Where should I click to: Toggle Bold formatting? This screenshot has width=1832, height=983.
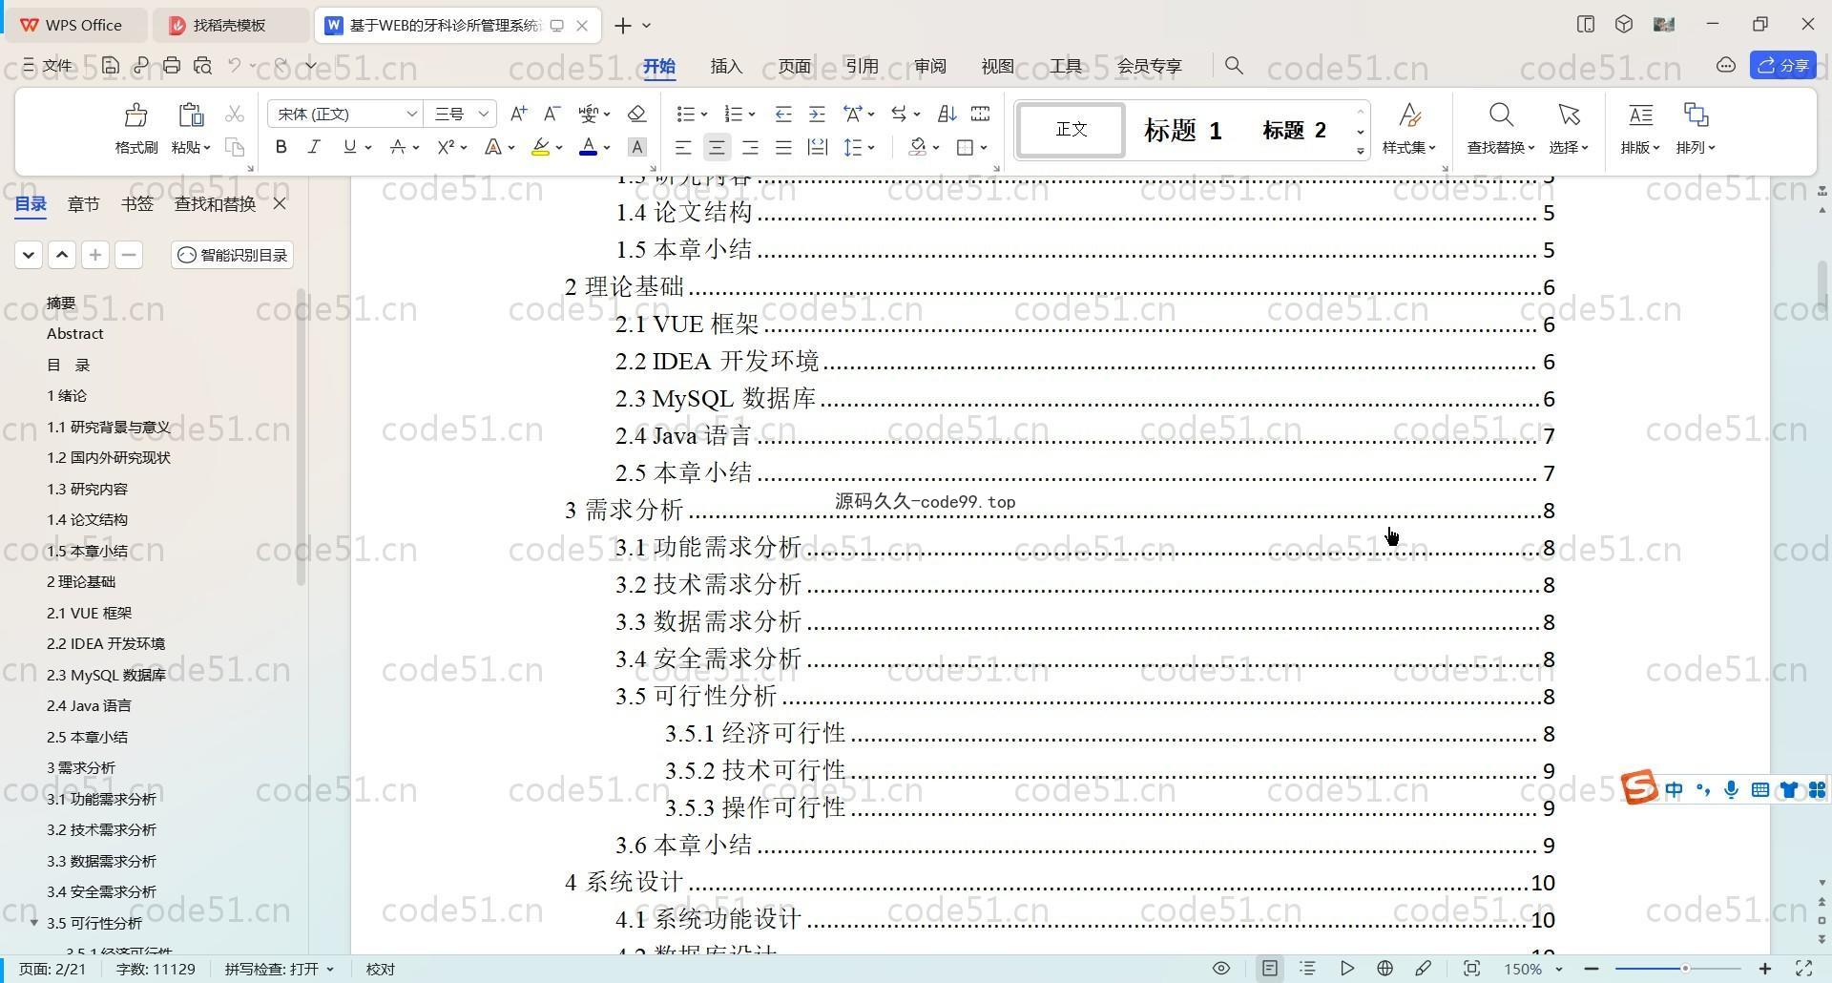tap(281, 147)
